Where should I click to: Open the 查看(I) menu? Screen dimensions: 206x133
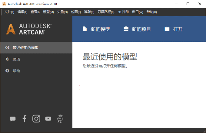35,12
